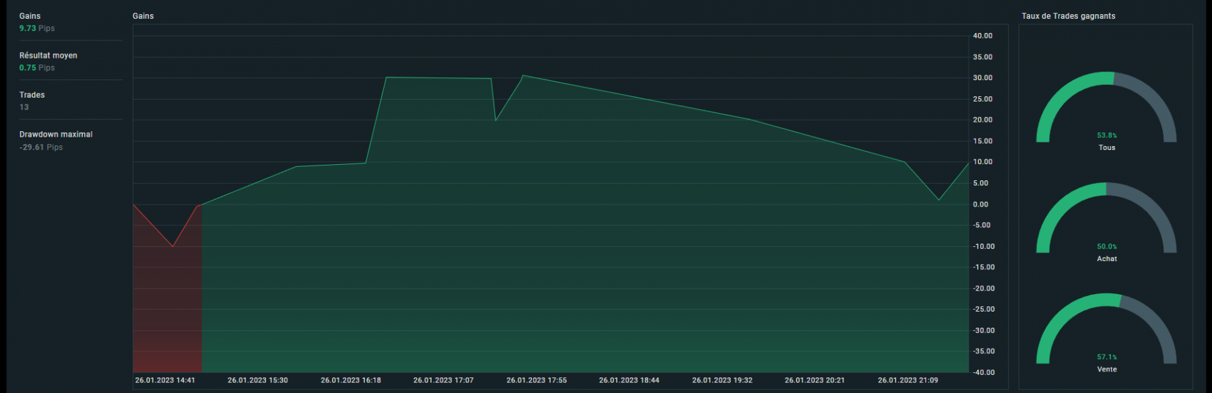Click the 26.01.2023 21:09 time axis label
Screen dimensions: 1212x393
click(x=908, y=380)
